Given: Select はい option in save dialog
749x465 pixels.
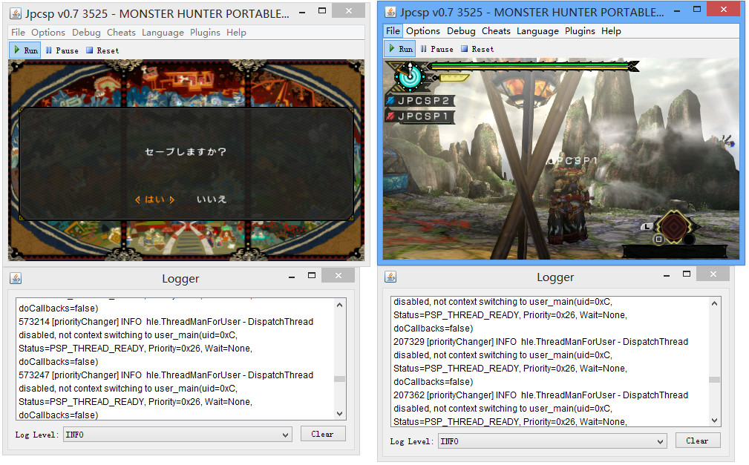Looking at the screenshot, I should pyautogui.click(x=154, y=199).
